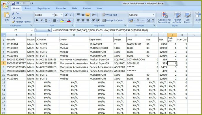Apply Comma Style
This screenshot has width=202, height=115.
coord(143,20)
